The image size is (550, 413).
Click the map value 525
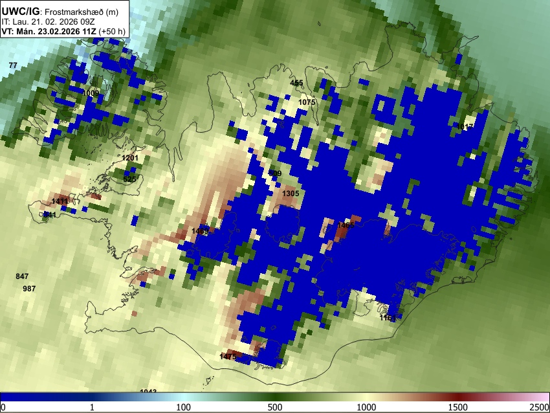tap(129, 179)
